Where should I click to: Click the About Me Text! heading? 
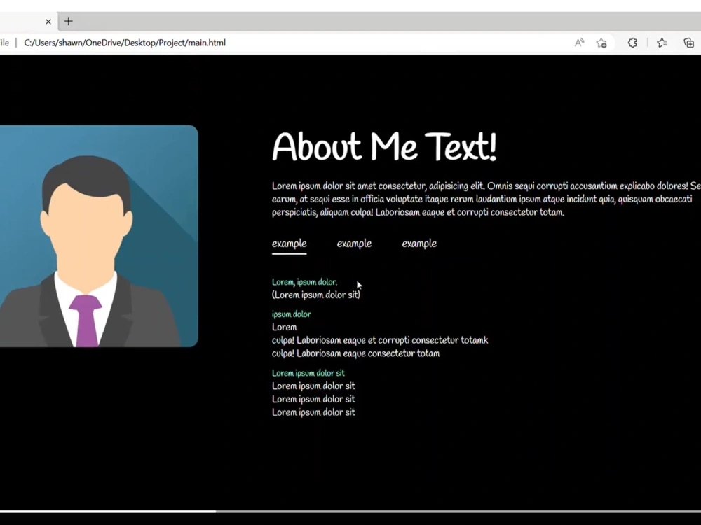click(384, 146)
